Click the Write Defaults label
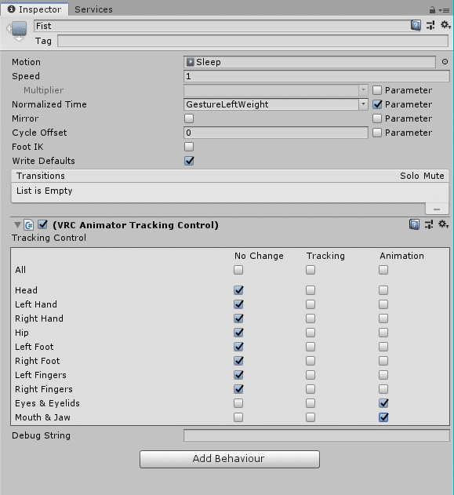The height and width of the screenshot is (495, 454). tap(44, 161)
